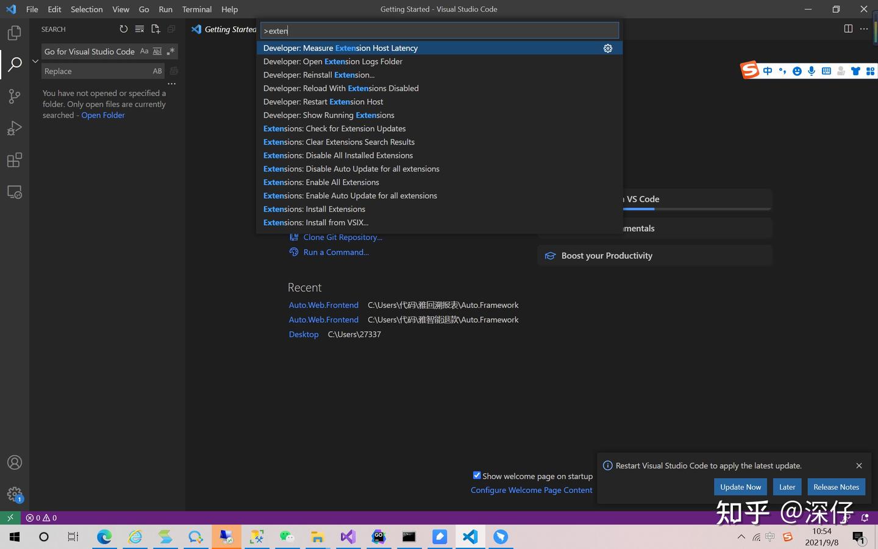Open the Clone Git Repository link
The image size is (878, 549).
point(343,237)
